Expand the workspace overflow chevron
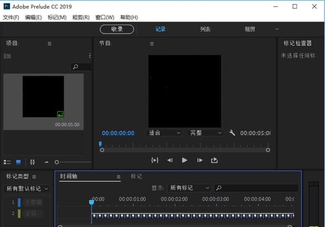325x227 pixels. click(277, 29)
